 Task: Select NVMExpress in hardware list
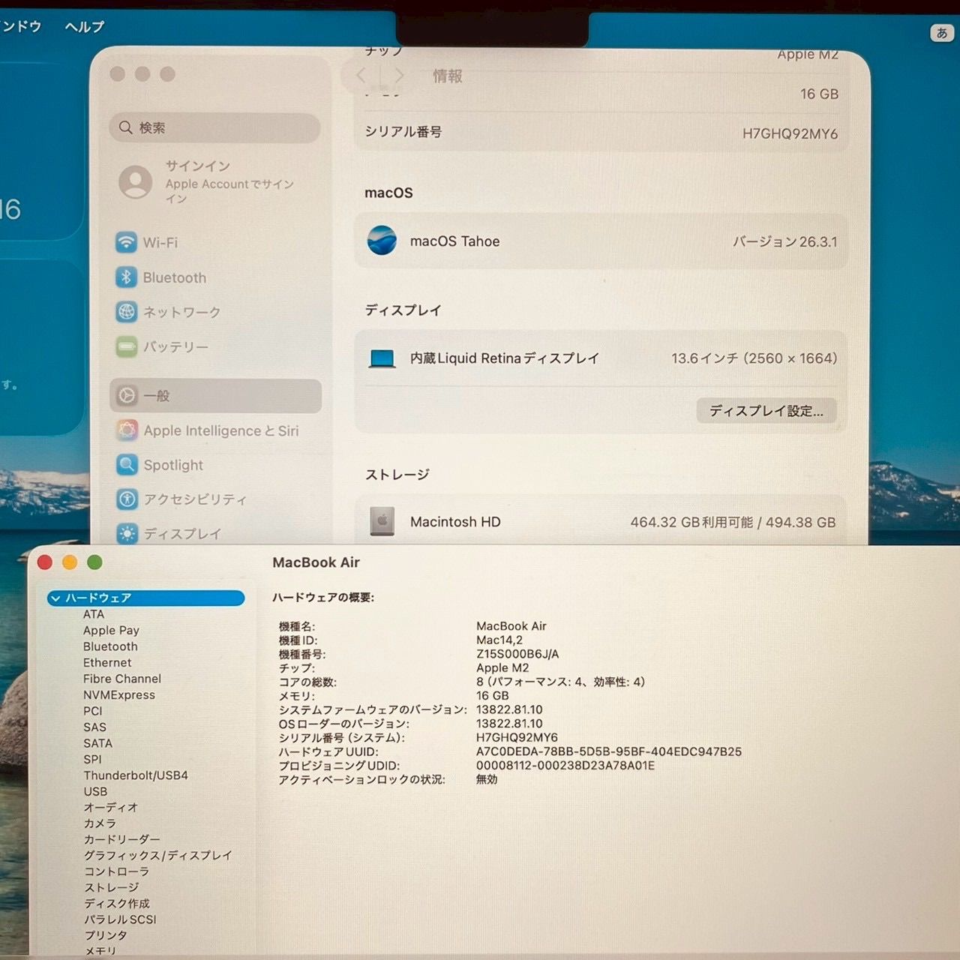(119, 694)
